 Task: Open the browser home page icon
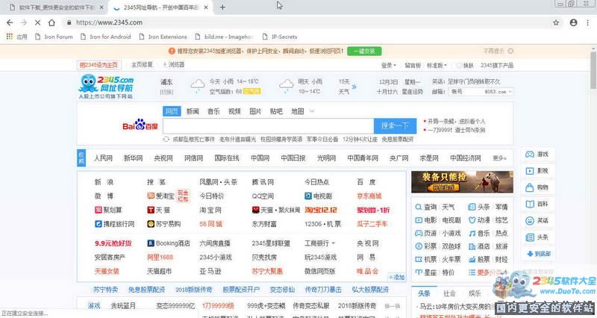click(51, 23)
